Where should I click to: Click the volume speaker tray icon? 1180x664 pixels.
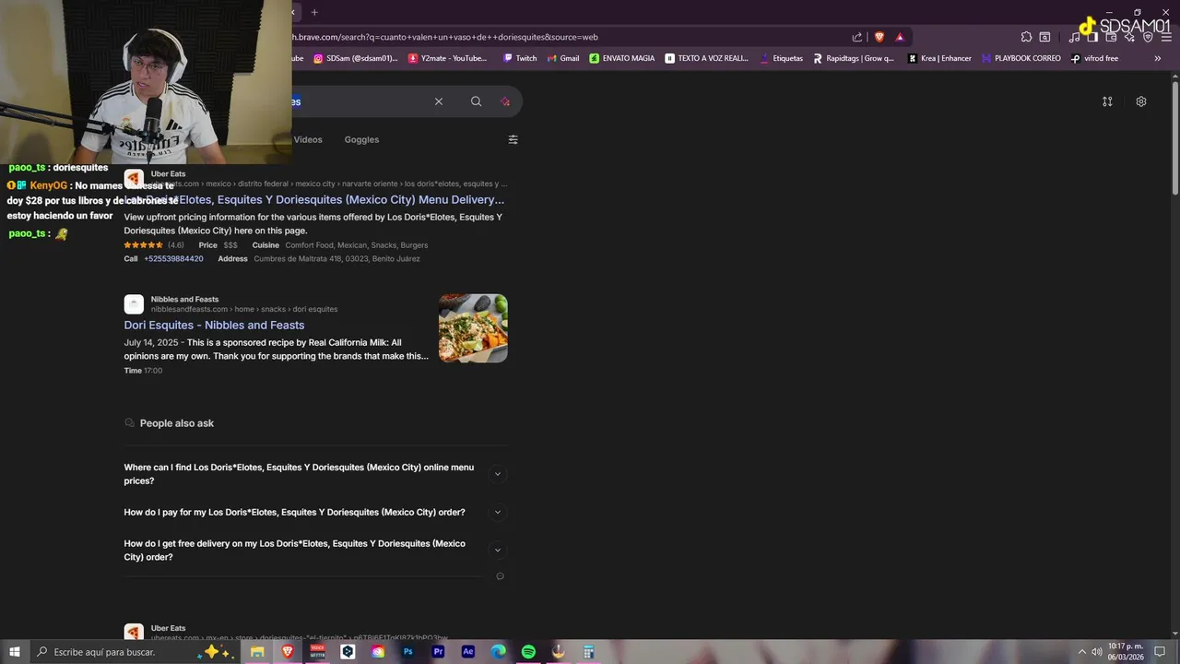pos(1097,652)
